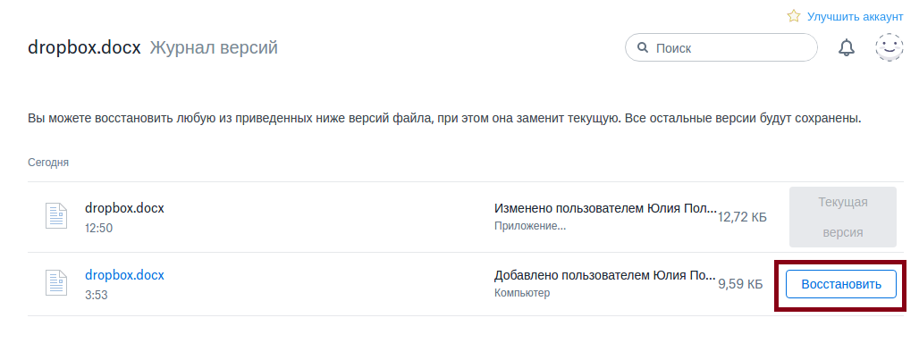Click document icon of 3:53 version

(56, 283)
